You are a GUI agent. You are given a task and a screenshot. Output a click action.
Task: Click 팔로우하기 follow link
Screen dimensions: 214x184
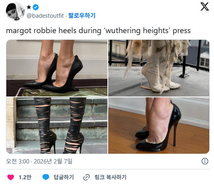[82, 15]
